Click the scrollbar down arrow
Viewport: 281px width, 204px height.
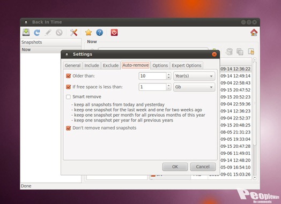255,178
